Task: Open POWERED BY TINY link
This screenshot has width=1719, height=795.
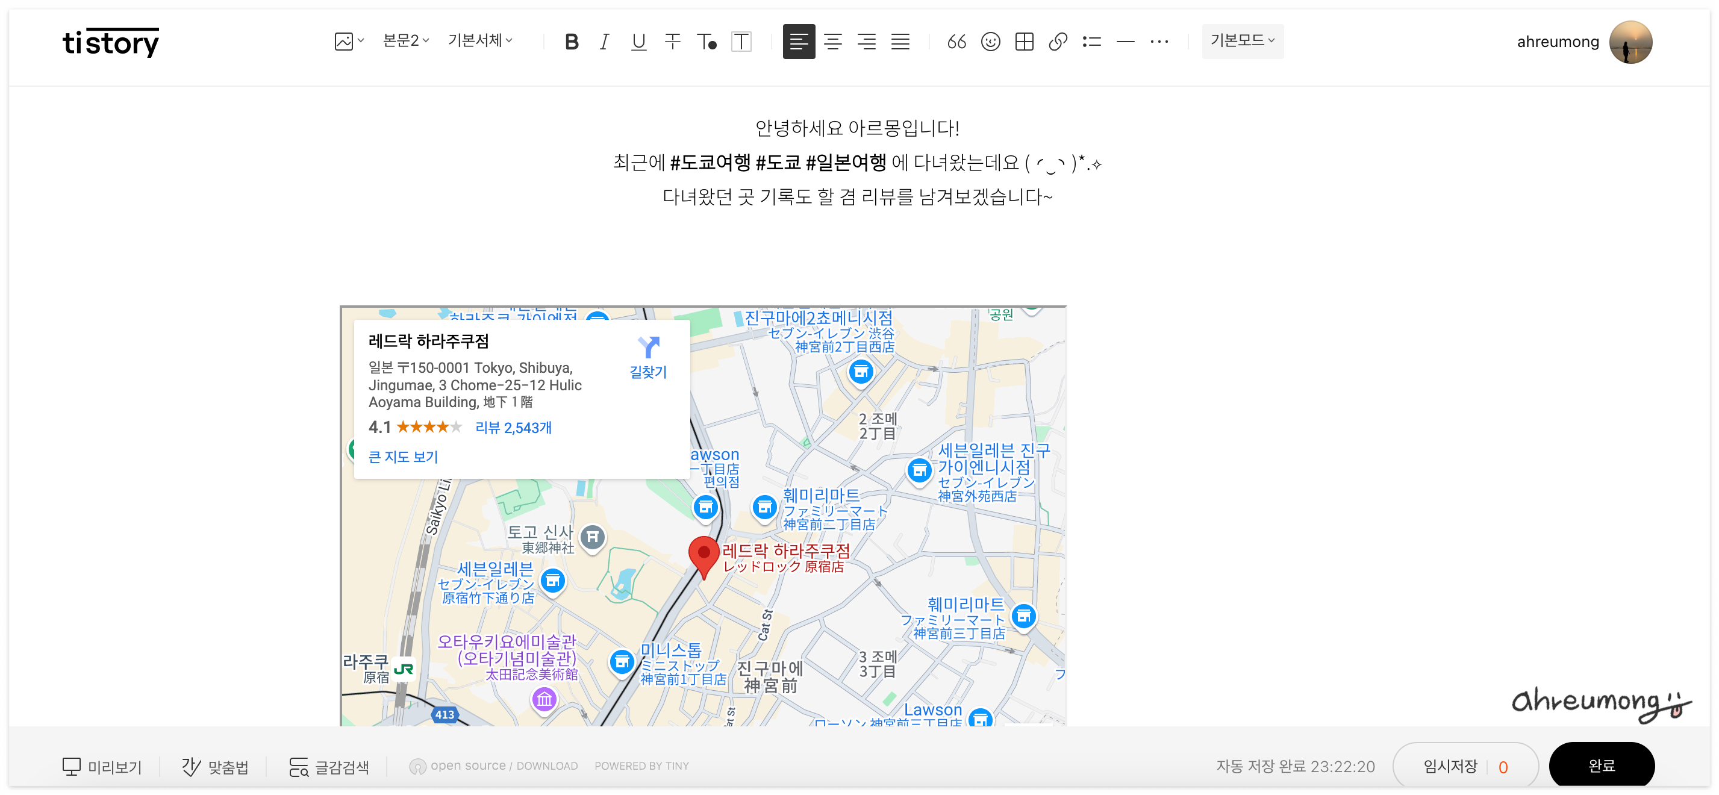Action: (x=641, y=765)
